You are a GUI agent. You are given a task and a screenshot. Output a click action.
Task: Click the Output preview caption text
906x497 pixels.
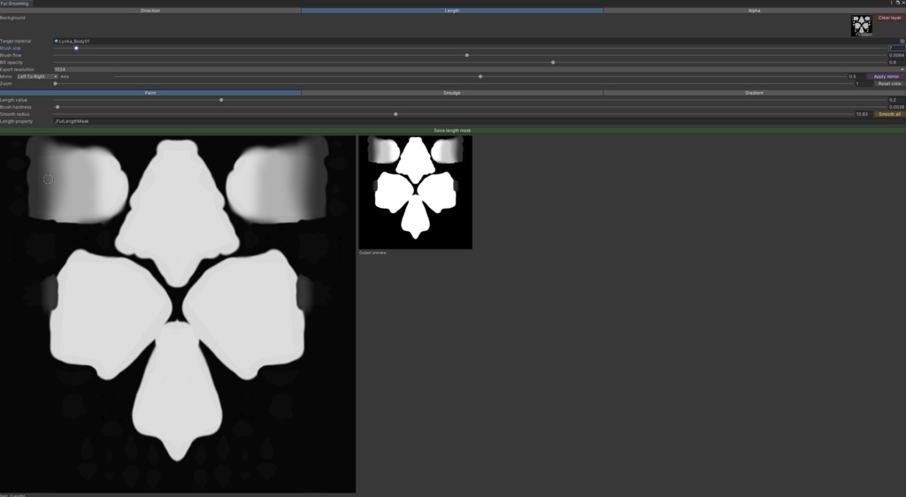pyautogui.click(x=372, y=253)
